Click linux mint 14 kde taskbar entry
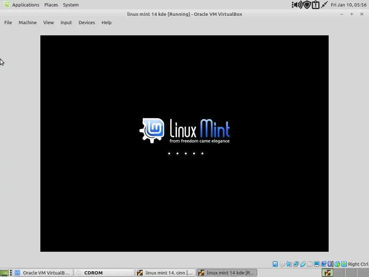Screen dimensions: 369x277 click(227, 273)
